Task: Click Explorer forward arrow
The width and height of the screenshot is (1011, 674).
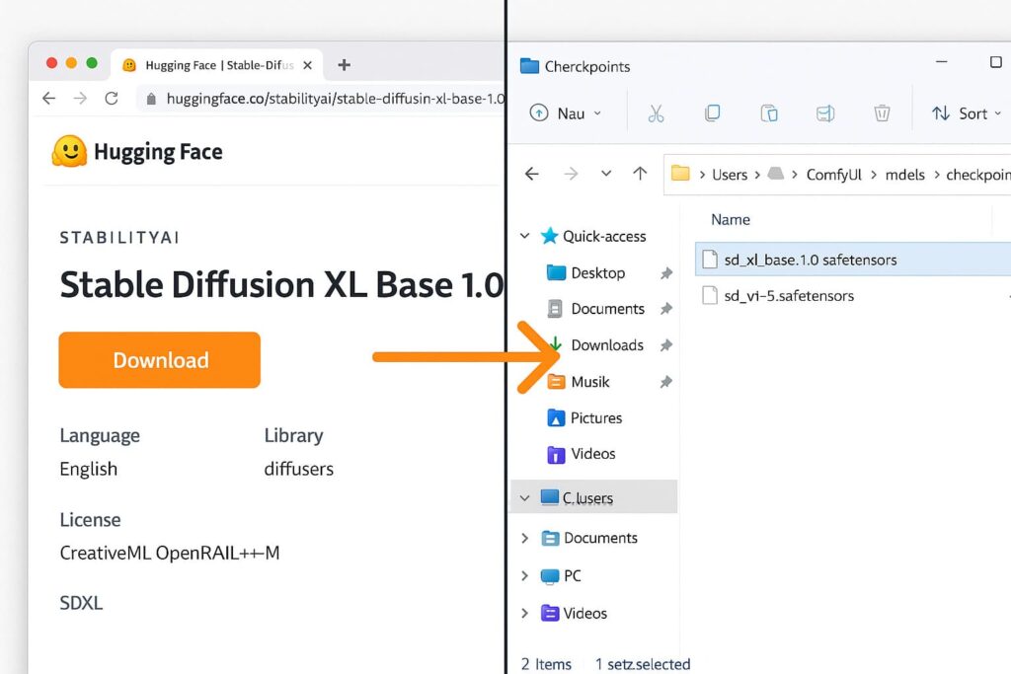Action: point(571,174)
